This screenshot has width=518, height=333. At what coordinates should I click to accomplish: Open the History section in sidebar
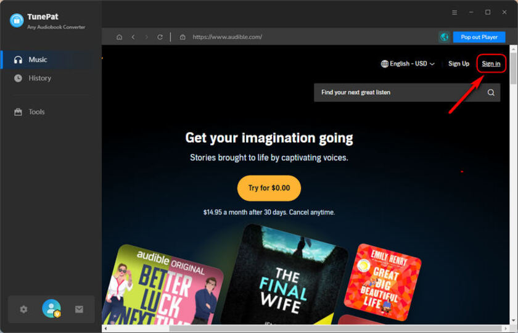coord(51,78)
